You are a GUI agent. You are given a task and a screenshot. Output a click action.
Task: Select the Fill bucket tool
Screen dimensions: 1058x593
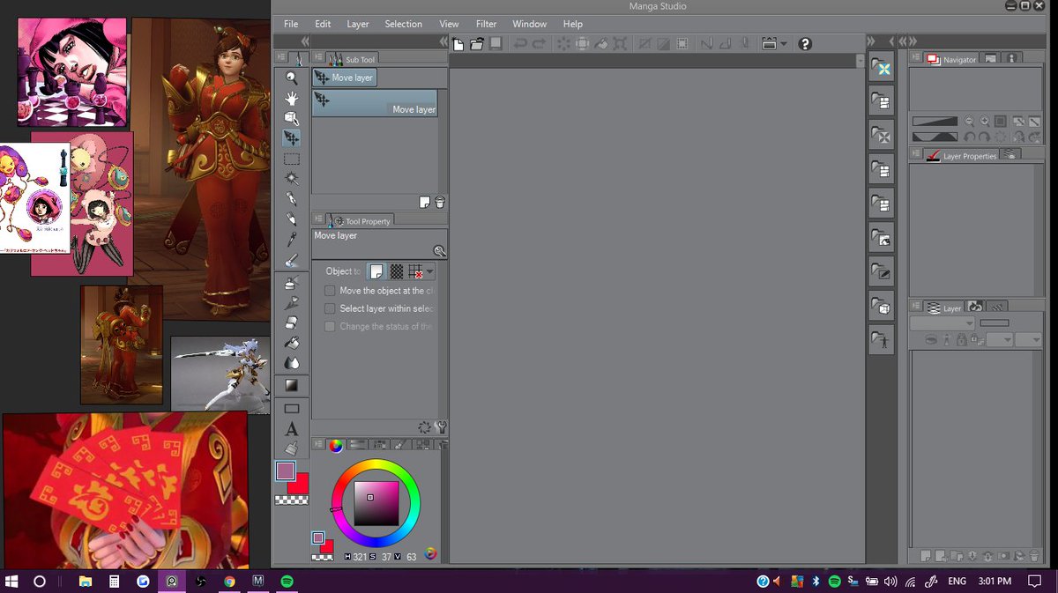pos(291,343)
